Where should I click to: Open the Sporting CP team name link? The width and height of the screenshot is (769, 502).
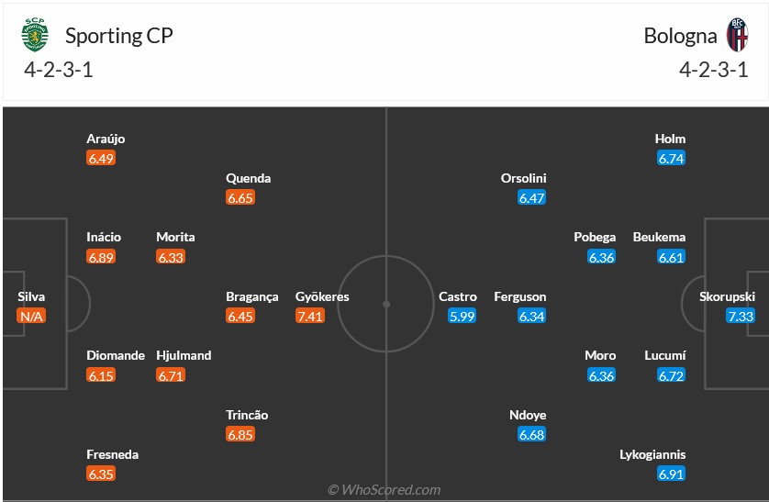118,36
